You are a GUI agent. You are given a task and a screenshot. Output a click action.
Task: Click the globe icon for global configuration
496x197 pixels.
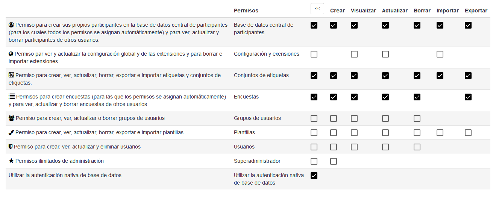[x=11, y=54]
